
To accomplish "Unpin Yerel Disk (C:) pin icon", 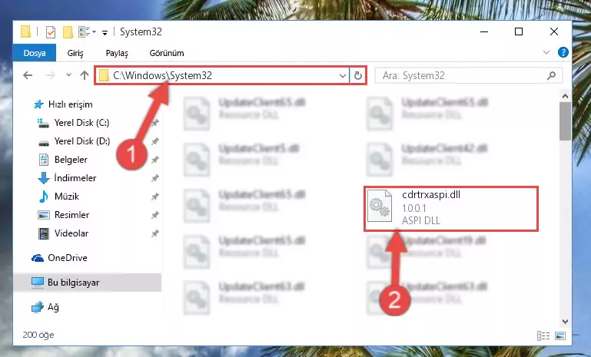I will coord(155,123).
